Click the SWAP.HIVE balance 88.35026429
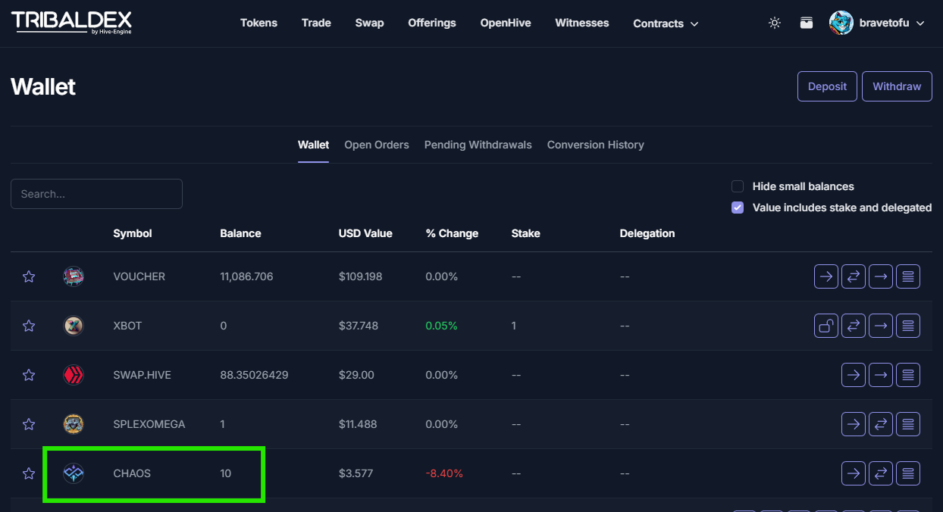The width and height of the screenshot is (943, 512). point(254,375)
